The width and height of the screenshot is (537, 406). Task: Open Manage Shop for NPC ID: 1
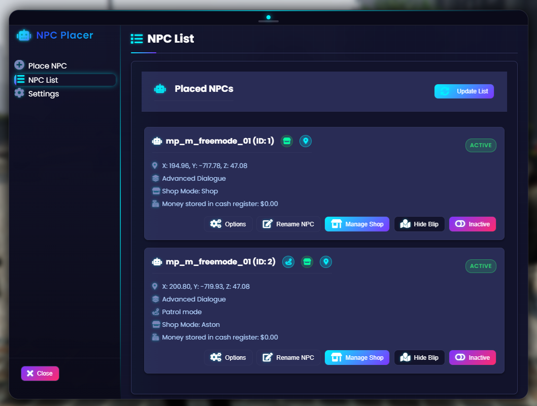(x=357, y=224)
